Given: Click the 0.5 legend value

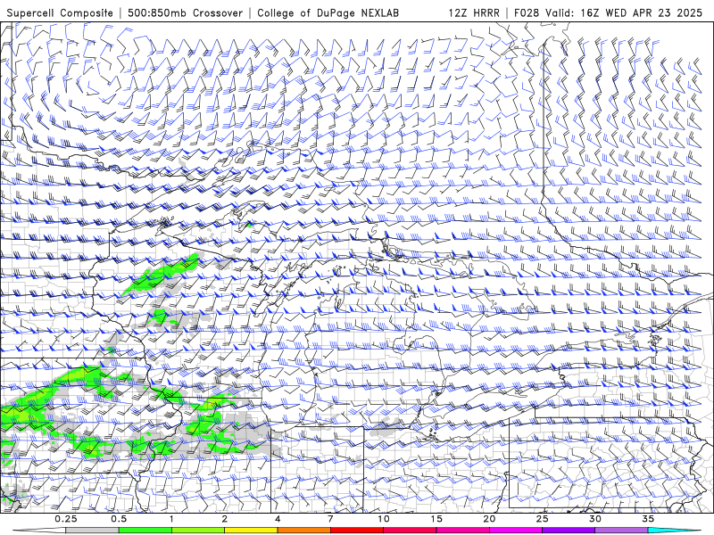Looking at the screenshot, I should (119, 519).
